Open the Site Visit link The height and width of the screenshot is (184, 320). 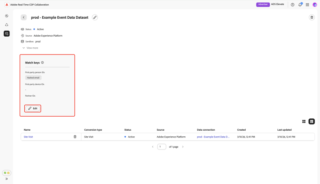[x=28, y=137]
